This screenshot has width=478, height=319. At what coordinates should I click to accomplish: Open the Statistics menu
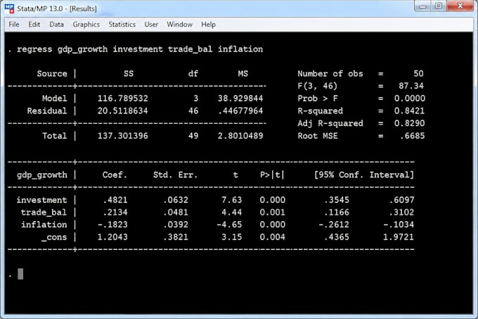pyautogui.click(x=122, y=25)
